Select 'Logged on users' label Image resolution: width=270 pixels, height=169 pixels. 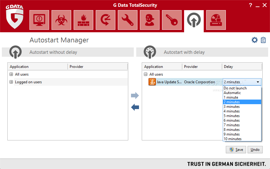coord(29,82)
